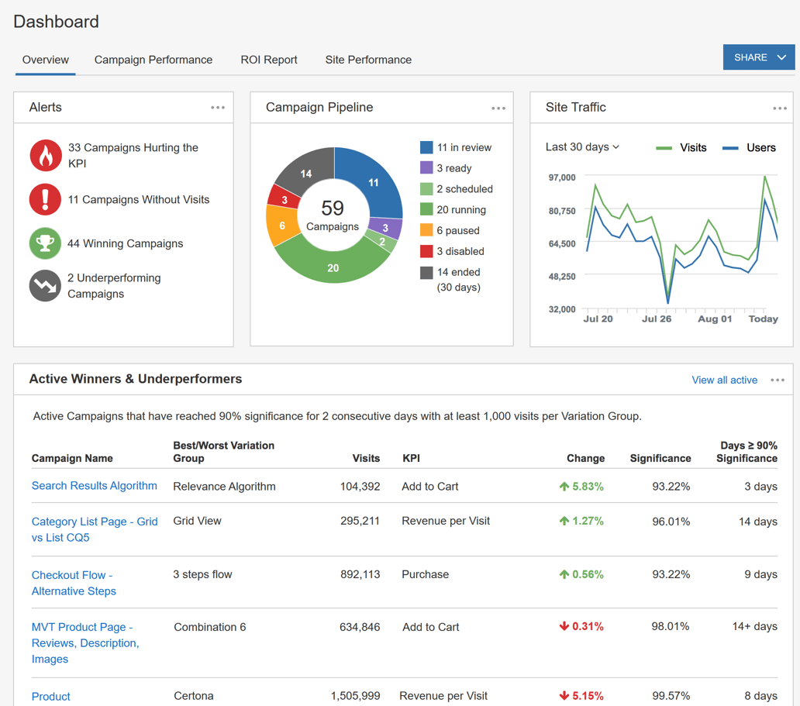
Task: Click the exclamation alert icon for campaigns without visits
Action: pyautogui.click(x=45, y=200)
